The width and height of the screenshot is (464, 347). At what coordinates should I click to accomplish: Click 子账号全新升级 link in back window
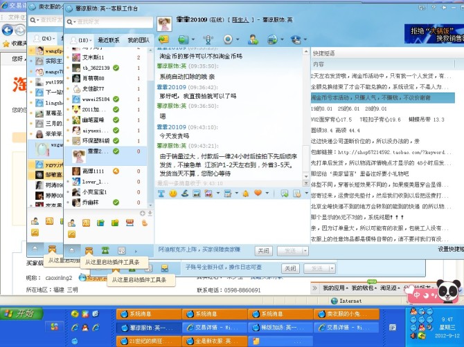[x=224, y=267]
